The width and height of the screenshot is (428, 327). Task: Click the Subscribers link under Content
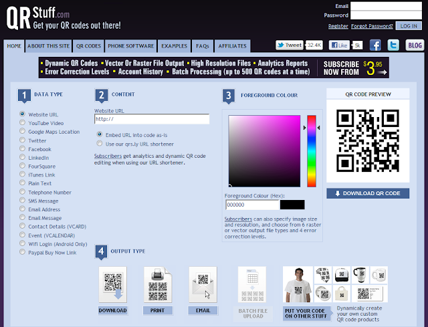tap(108, 156)
